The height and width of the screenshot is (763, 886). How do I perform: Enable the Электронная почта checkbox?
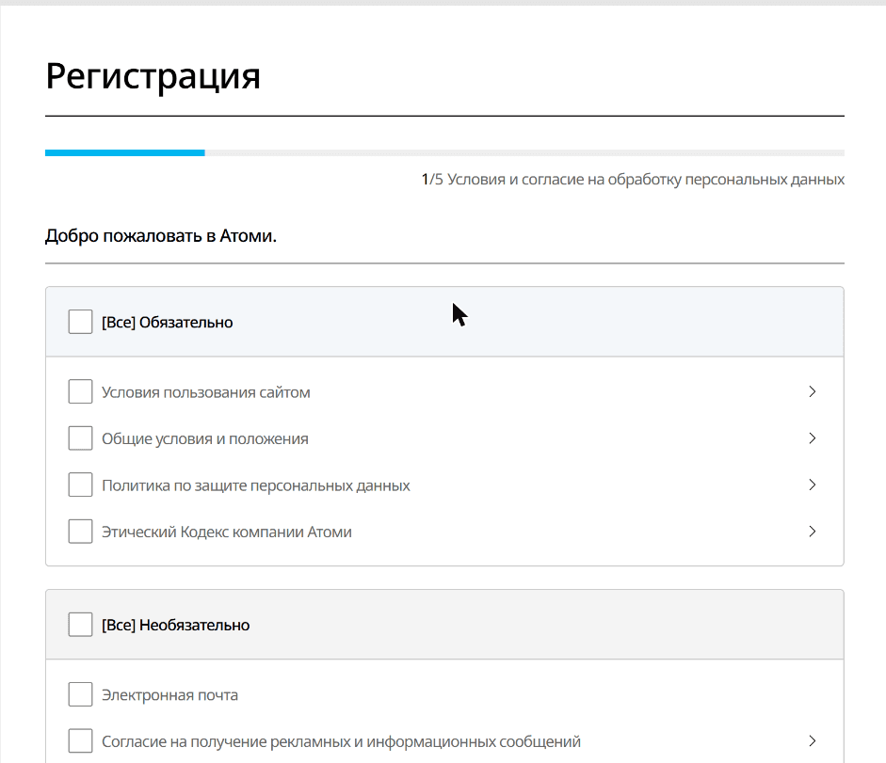click(x=80, y=694)
